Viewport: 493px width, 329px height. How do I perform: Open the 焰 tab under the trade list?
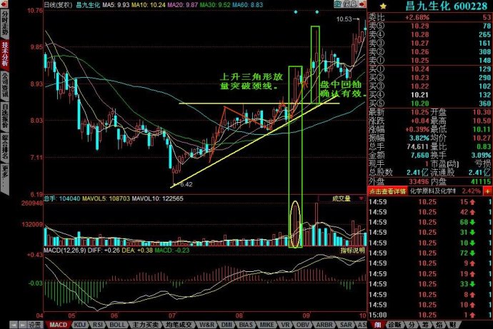point(439,325)
